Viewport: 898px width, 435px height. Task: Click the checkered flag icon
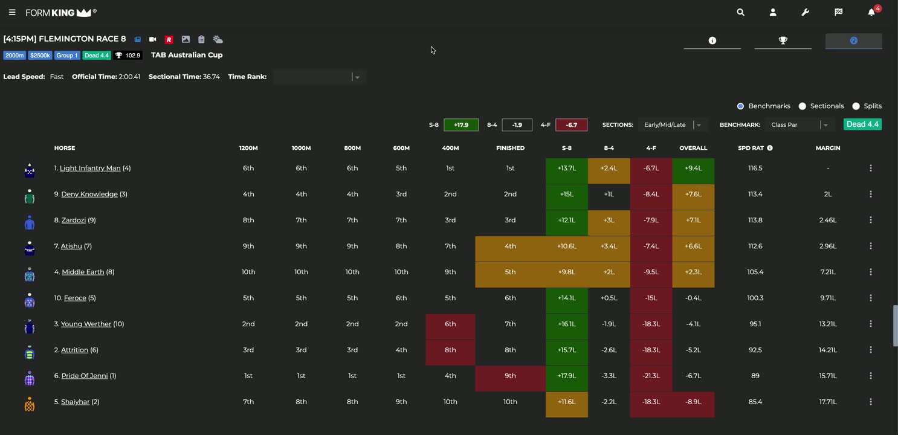tap(838, 12)
